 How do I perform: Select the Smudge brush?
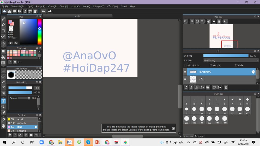tap(22, 131)
